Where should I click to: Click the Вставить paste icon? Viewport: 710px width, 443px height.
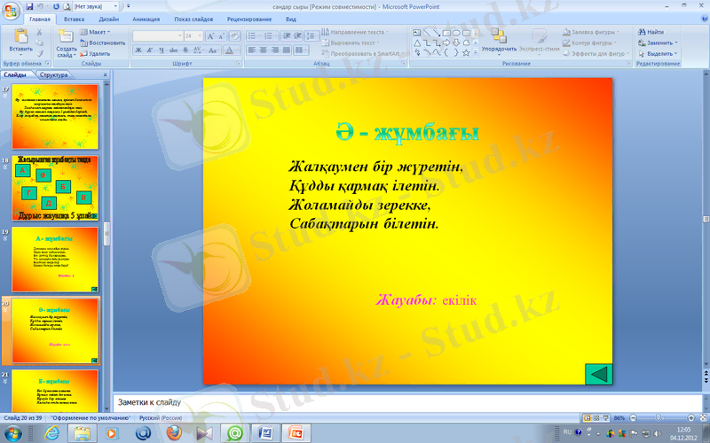point(20,37)
